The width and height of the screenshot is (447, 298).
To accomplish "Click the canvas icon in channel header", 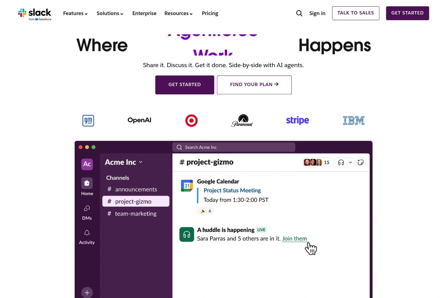I will coord(361,163).
